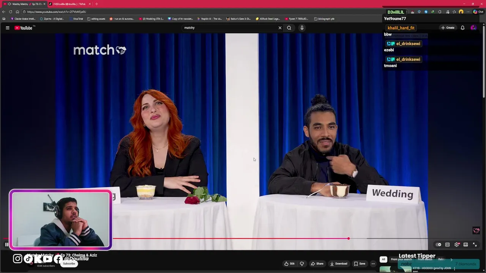This screenshot has height=273, width=486.
Task: Open browser profile avatar
Action: 461,12
